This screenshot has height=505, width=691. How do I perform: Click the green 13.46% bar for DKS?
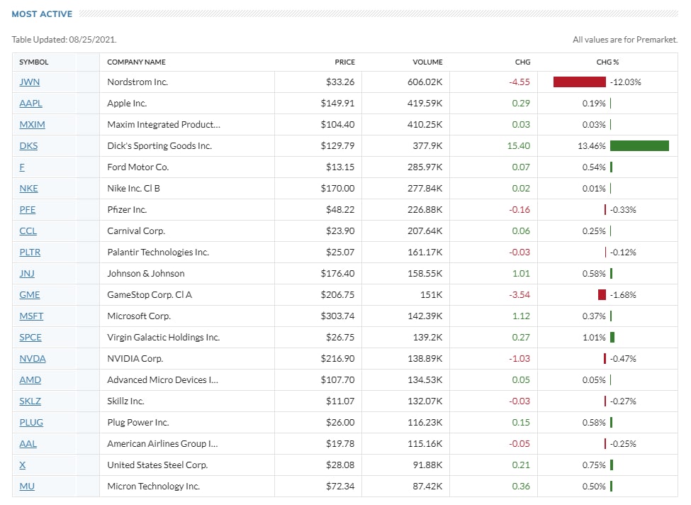(639, 145)
